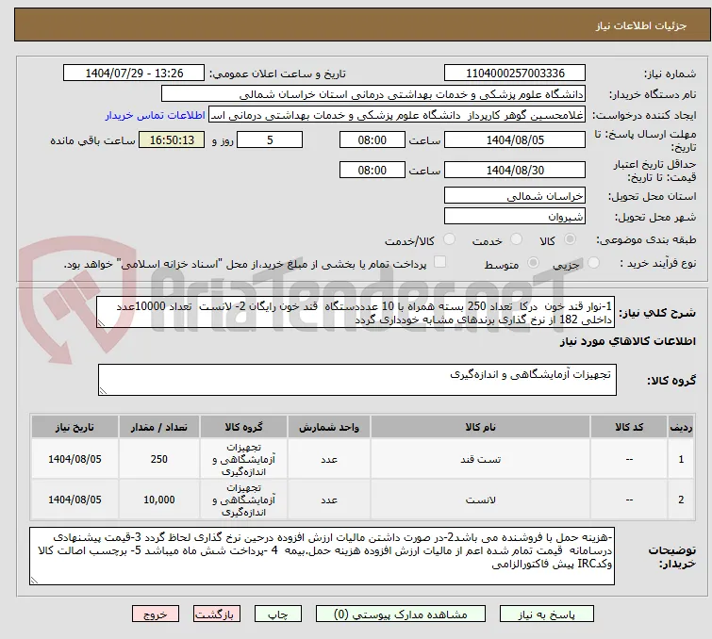
Task: Select the خدمت radio button
Action: click(x=516, y=239)
